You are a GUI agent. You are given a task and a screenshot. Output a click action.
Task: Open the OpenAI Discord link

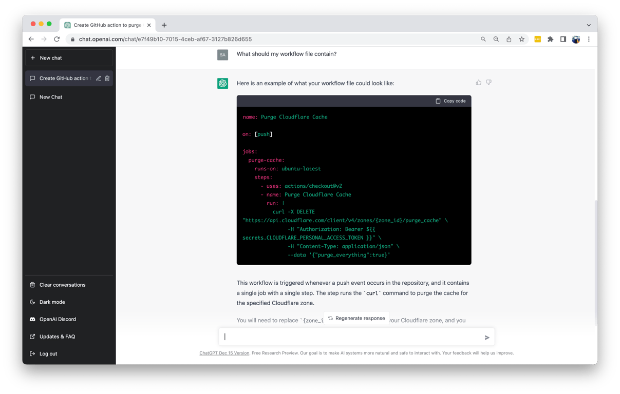69,319
